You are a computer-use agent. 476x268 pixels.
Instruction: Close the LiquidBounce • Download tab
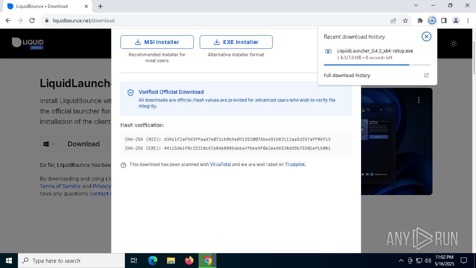pos(86,6)
